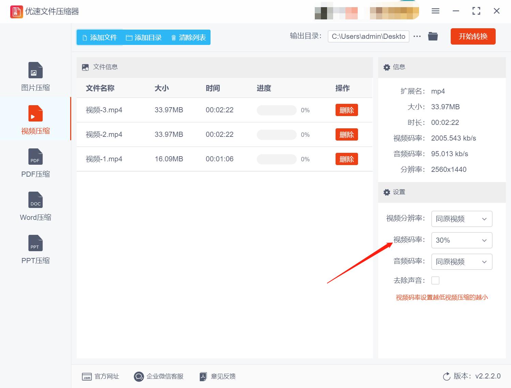Expand the 视频分辨率 dropdown

[x=462, y=219]
